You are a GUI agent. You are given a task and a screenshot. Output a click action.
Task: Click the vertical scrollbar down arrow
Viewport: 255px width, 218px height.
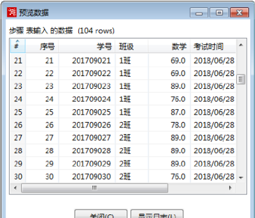241,178
